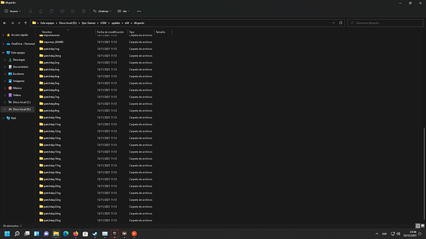
Task: Open the Ver view menu
Action: [x=123, y=11]
